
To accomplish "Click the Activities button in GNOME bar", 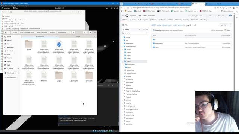I will [x=6, y=8].
